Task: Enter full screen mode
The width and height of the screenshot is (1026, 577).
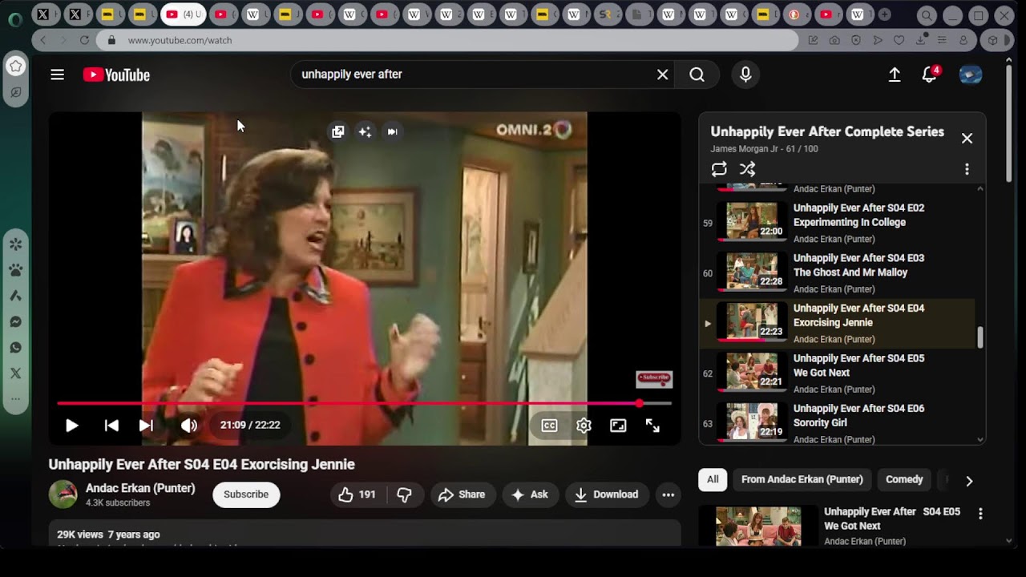Action: pyautogui.click(x=652, y=426)
